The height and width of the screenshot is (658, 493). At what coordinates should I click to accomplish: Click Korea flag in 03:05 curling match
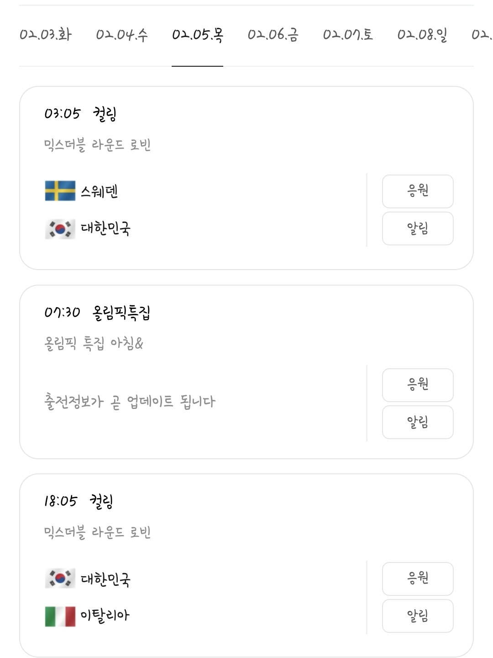[60, 229]
